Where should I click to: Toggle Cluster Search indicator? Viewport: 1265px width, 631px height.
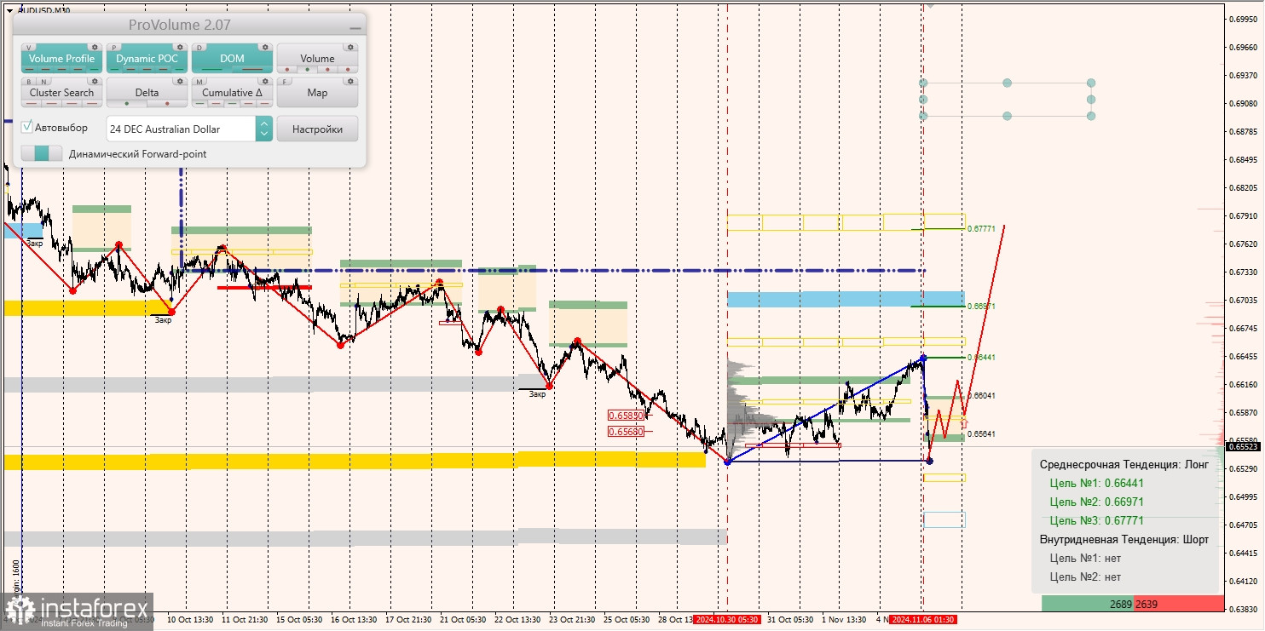click(61, 92)
